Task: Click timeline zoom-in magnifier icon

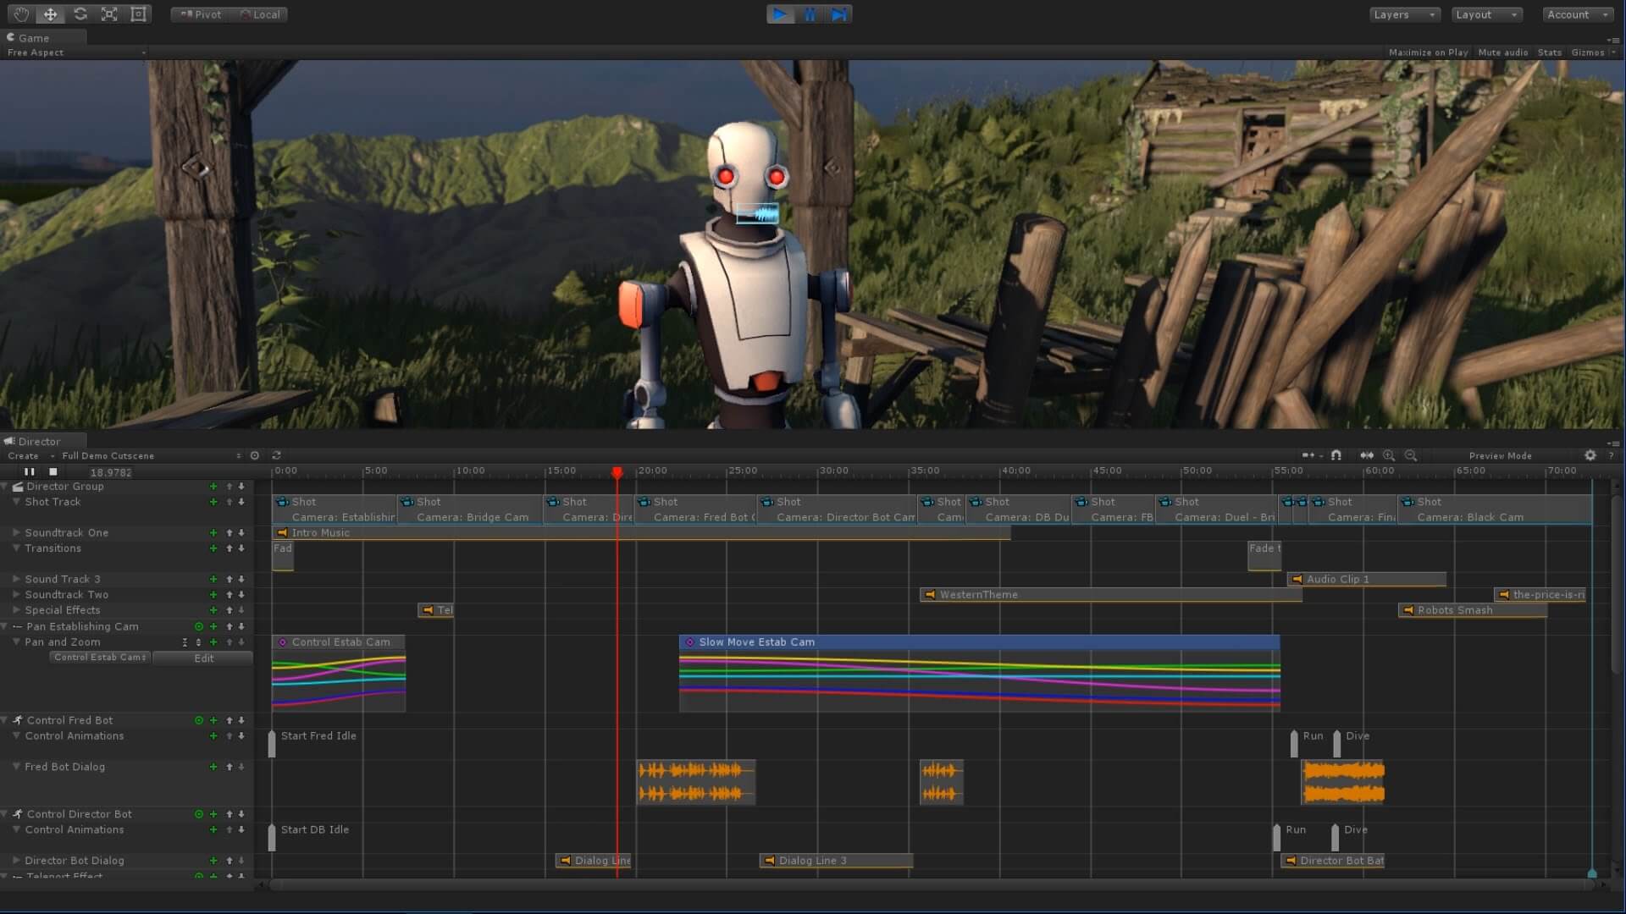Action: tap(1389, 455)
